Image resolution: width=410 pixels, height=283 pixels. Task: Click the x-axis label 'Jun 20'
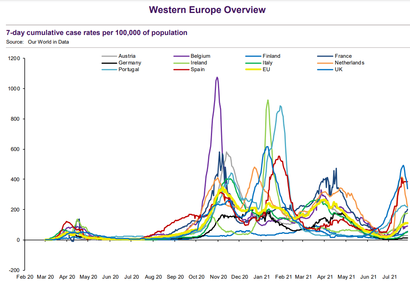pyautogui.click(x=110, y=277)
